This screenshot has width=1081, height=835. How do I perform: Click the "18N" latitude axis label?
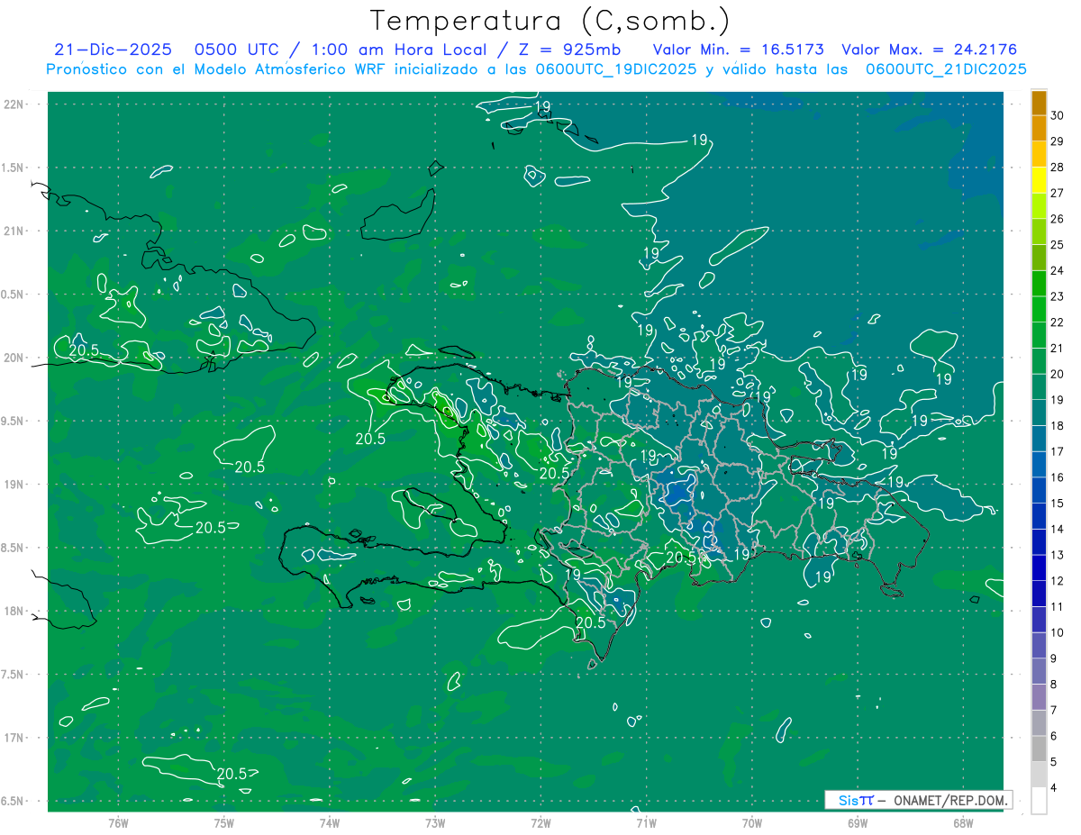[x=15, y=611]
